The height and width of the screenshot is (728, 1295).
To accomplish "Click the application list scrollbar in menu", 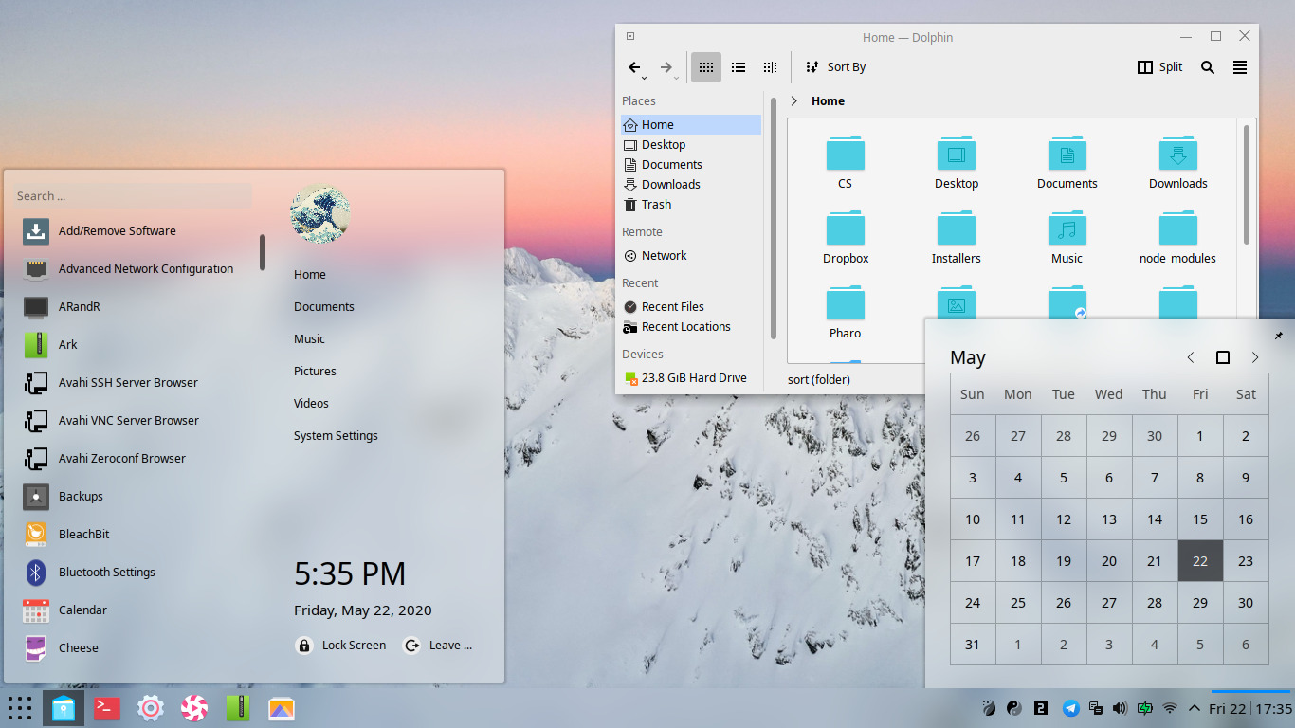I will pos(263,252).
